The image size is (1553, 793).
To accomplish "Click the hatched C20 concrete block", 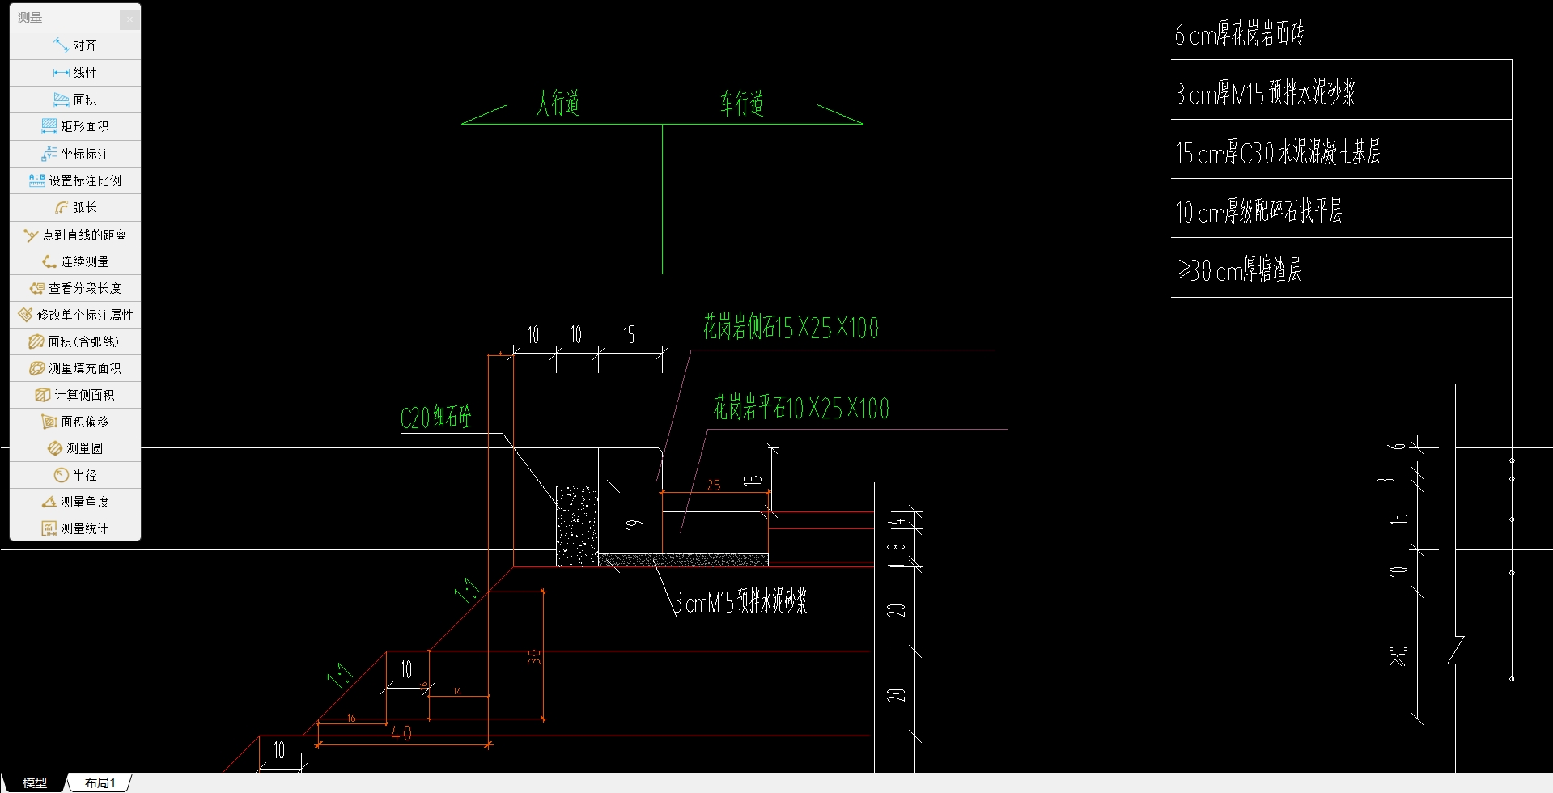I will (x=577, y=526).
